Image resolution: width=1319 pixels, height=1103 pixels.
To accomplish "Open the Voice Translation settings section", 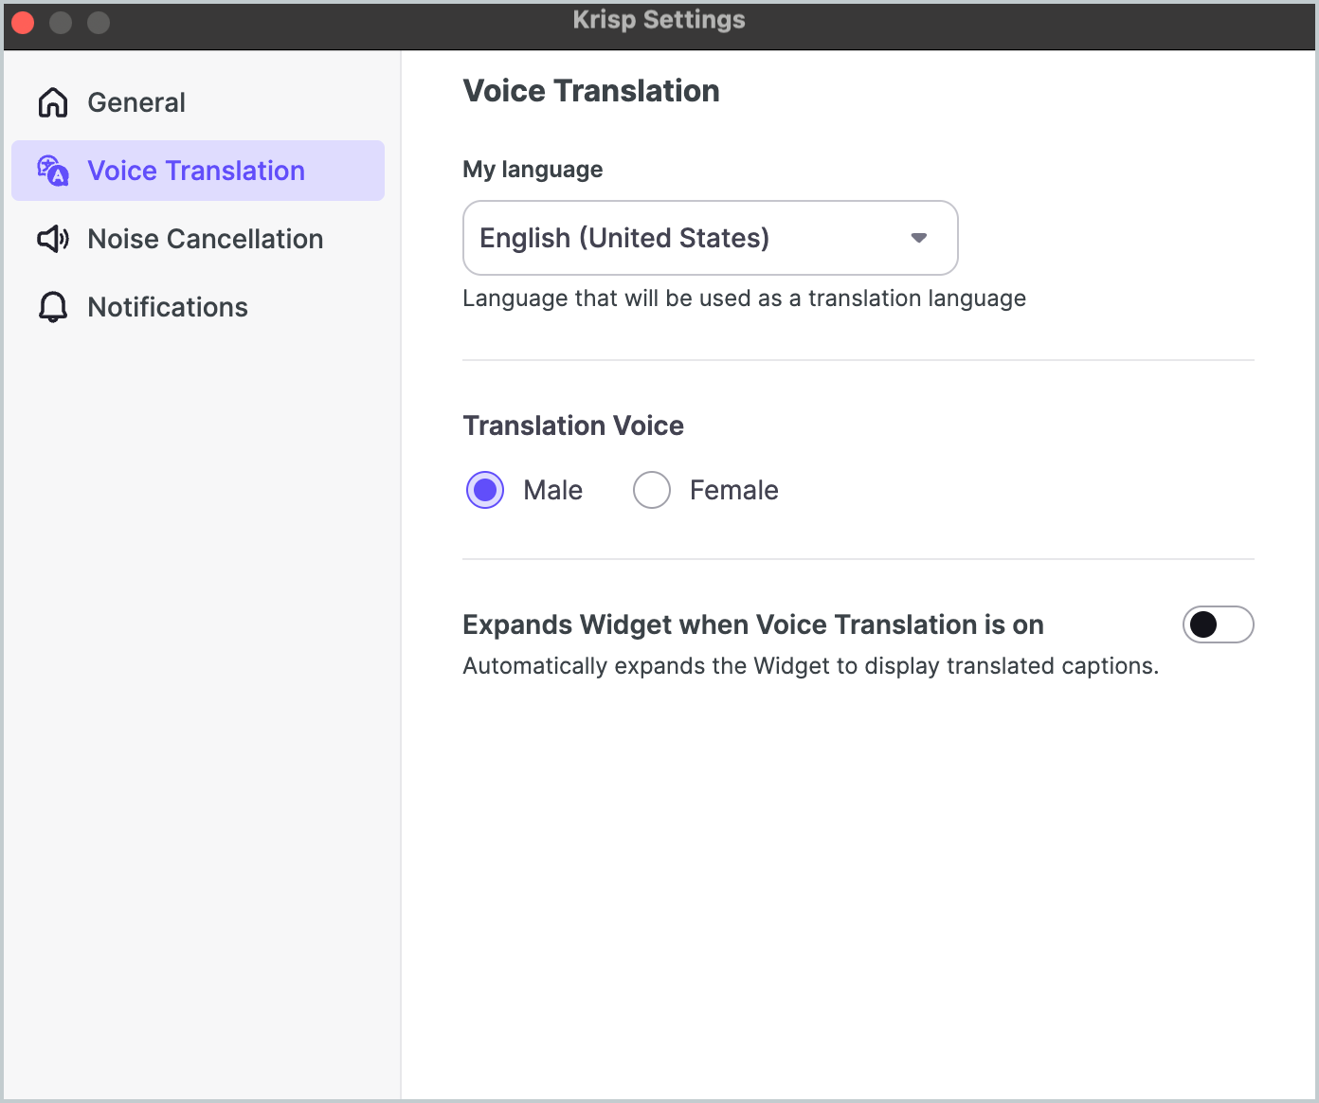I will [196, 171].
